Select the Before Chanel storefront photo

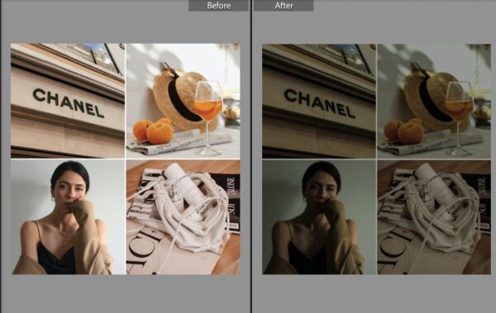click(x=68, y=101)
